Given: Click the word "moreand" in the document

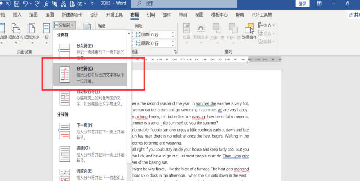Looking at the screenshot, I should coord(242,169).
